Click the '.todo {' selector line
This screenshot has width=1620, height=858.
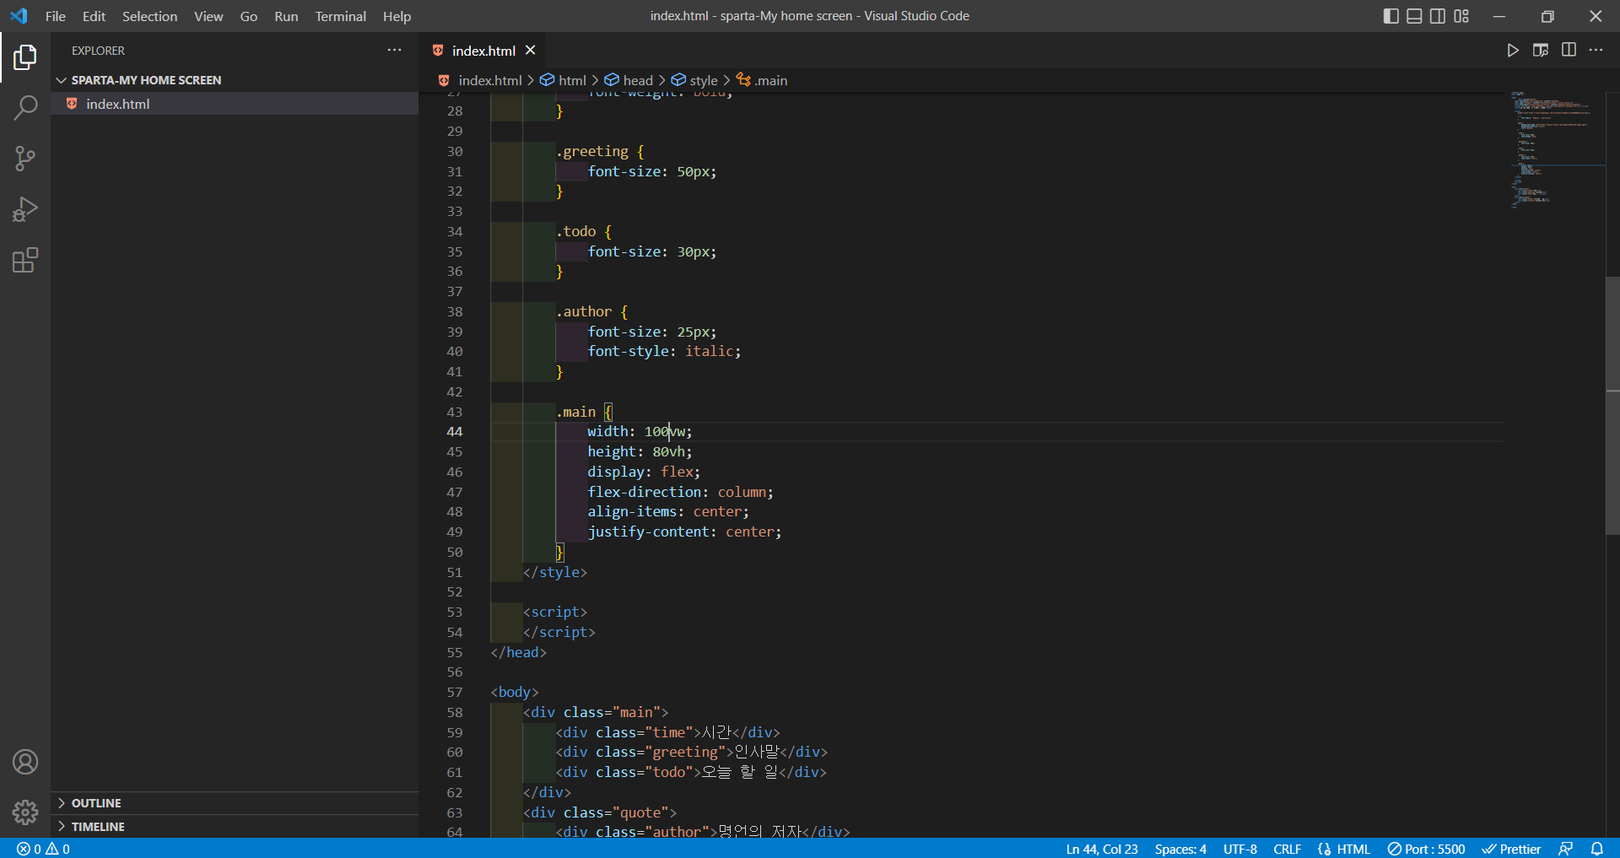[x=584, y=232]
